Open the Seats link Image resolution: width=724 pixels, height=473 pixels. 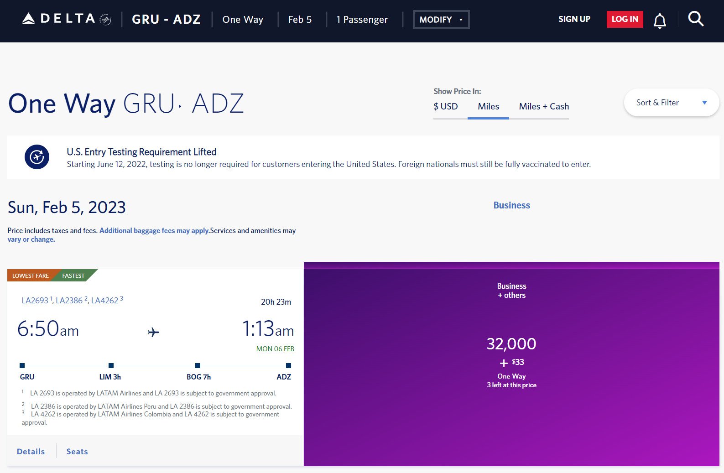click(x=77, y=452)
